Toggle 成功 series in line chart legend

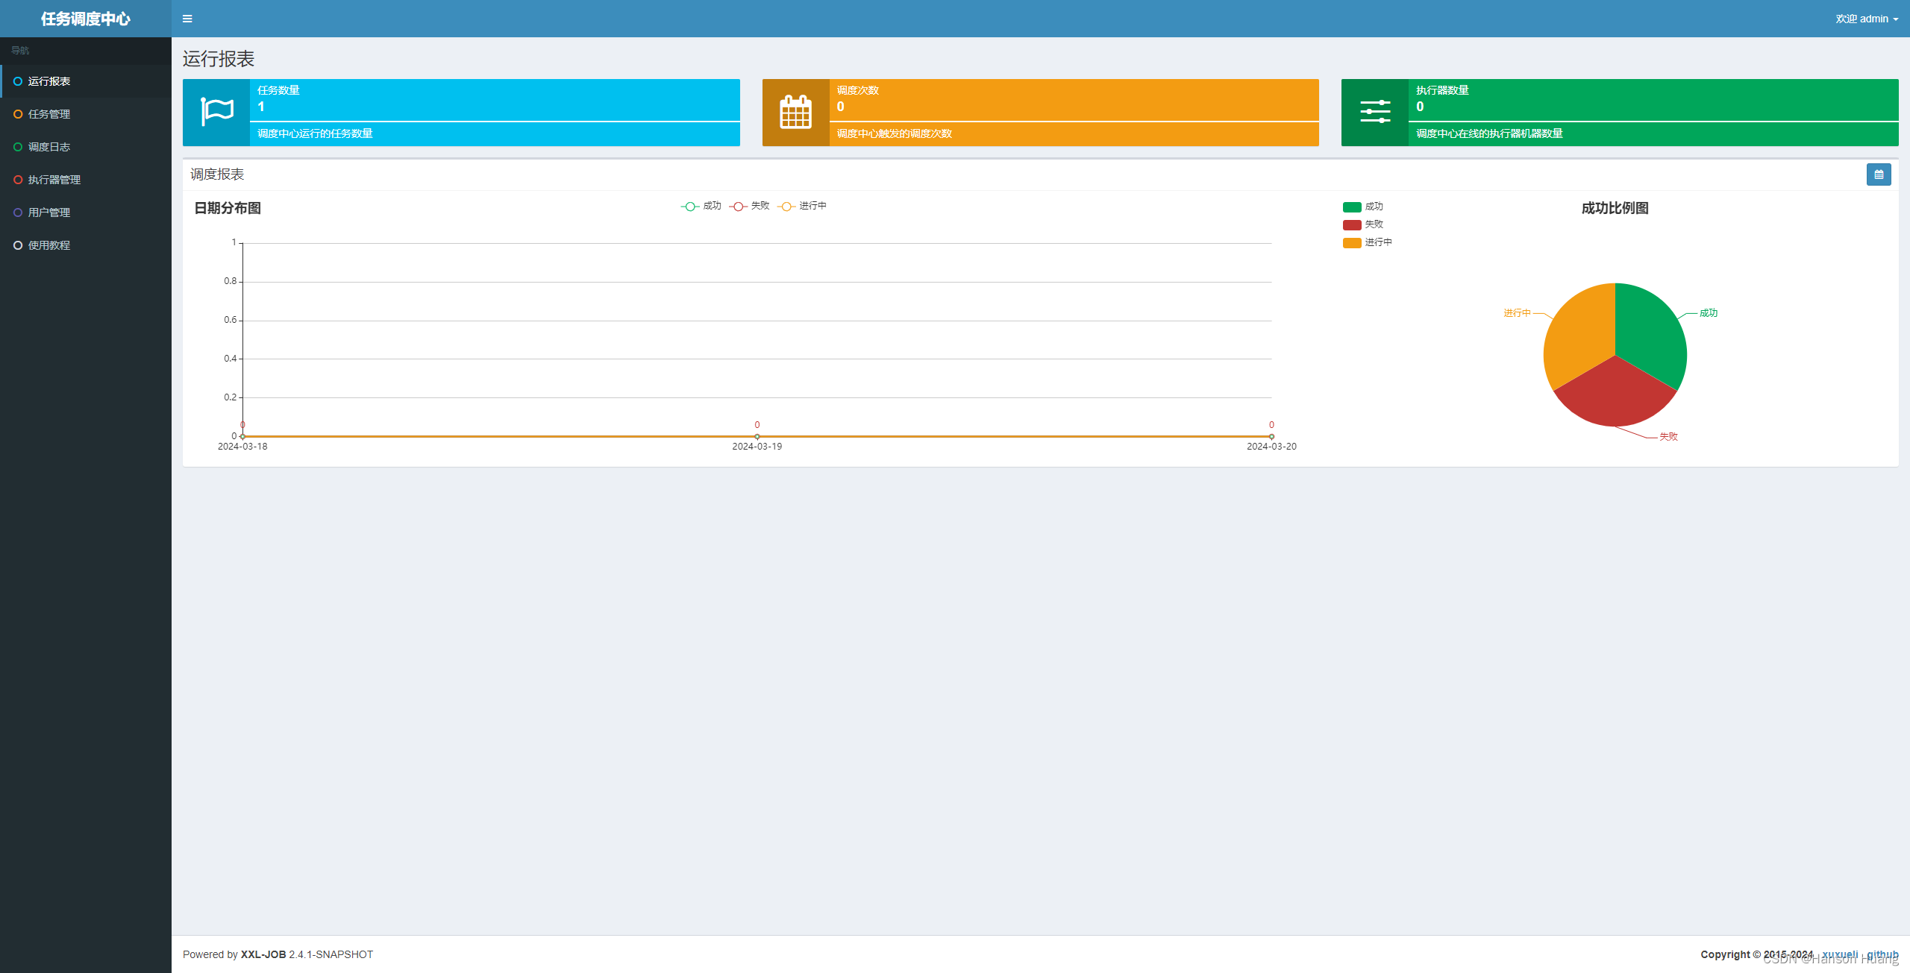tap(701, 206)
